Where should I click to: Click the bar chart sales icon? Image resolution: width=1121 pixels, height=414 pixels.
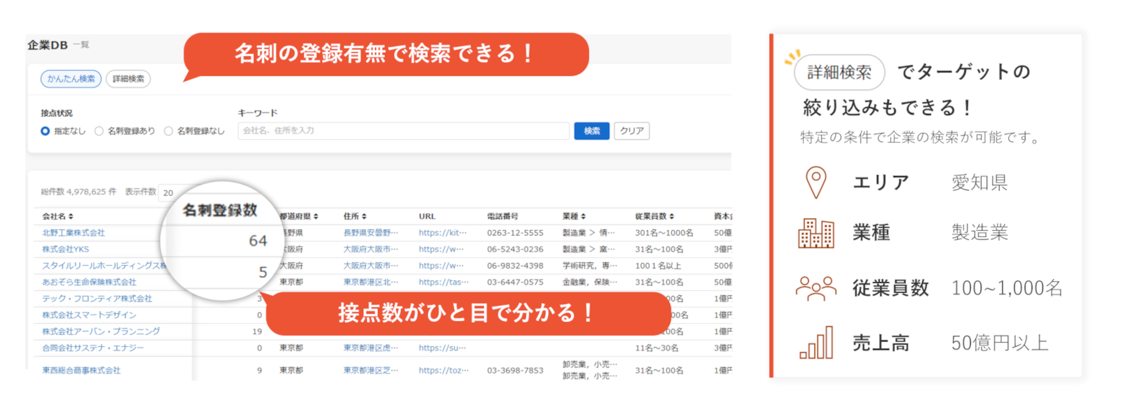(x=816, y=343)
